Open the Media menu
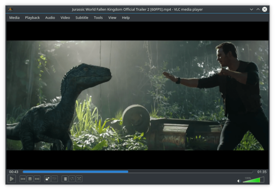This screenshot has width=275, height=190. click(x=14, y=18)
